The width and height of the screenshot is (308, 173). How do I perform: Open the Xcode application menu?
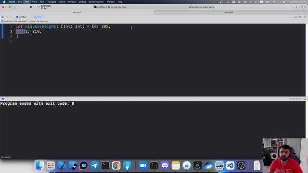coord(12,2)
